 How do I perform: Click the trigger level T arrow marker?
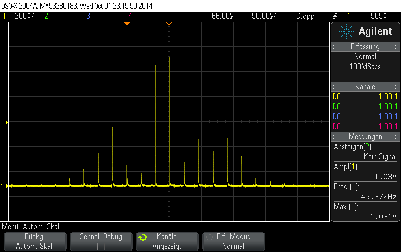(x=6, y=120)
